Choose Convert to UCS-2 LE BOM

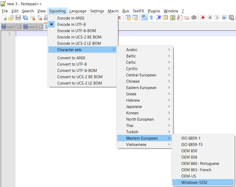pos(83,83)
